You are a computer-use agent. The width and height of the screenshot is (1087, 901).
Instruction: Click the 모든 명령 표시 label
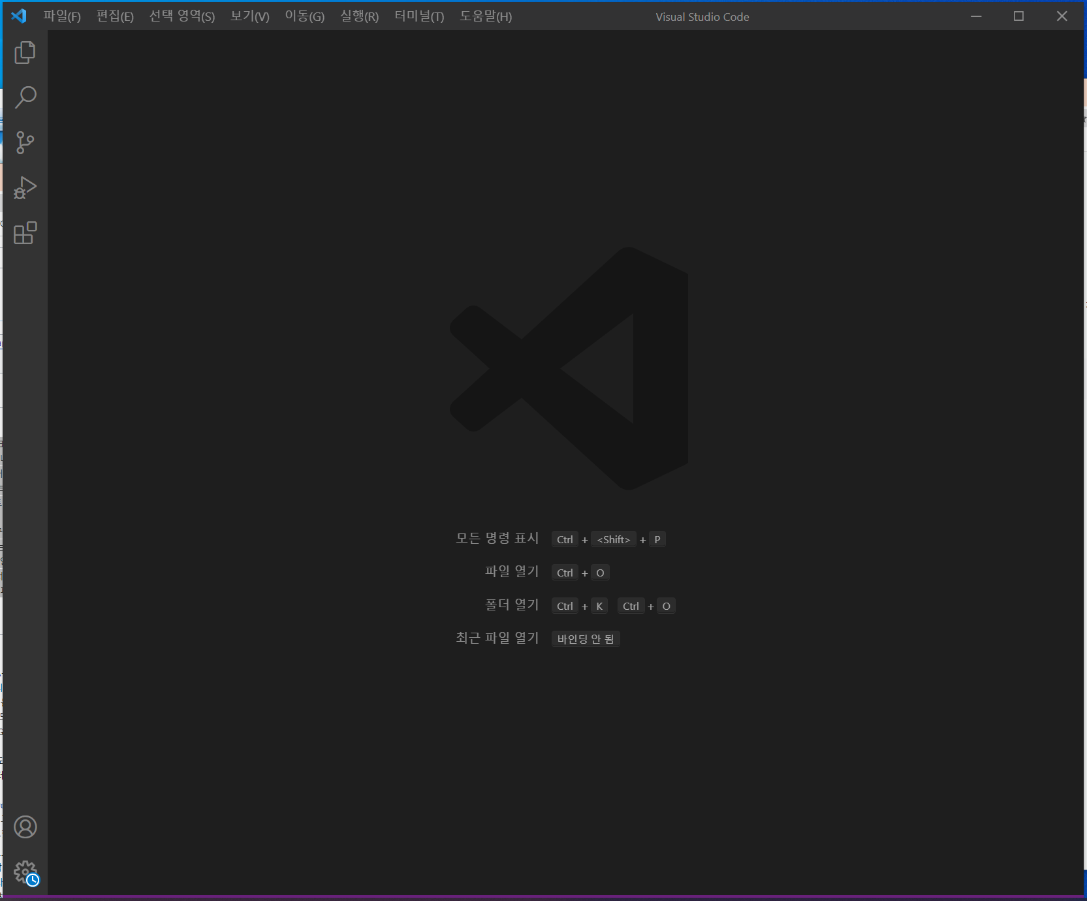tap(497, 539)
